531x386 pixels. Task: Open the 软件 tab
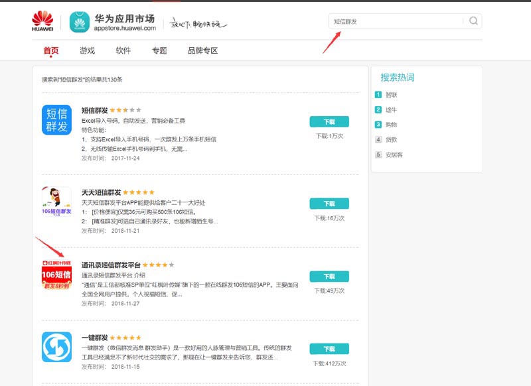coord(123,50)
